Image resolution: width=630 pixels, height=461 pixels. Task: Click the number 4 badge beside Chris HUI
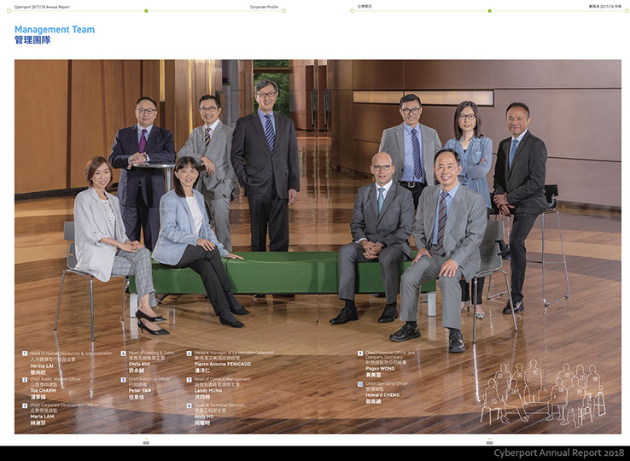[123, 352]
